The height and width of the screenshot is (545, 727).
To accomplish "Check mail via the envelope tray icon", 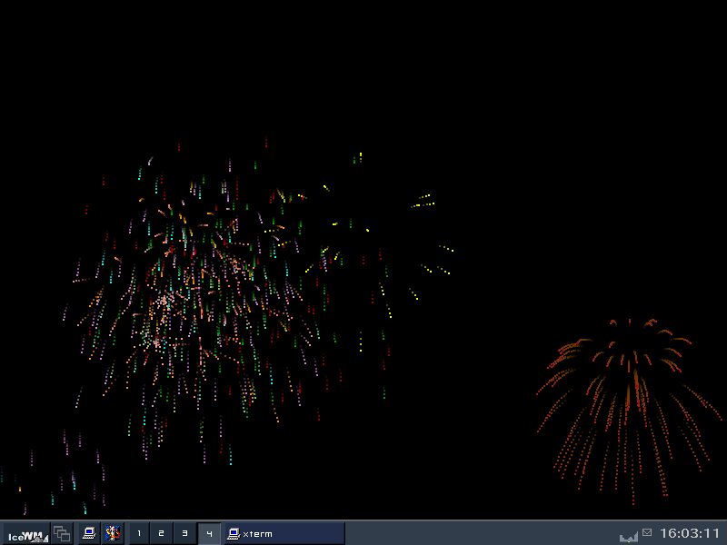I will (x=647, y=532).
